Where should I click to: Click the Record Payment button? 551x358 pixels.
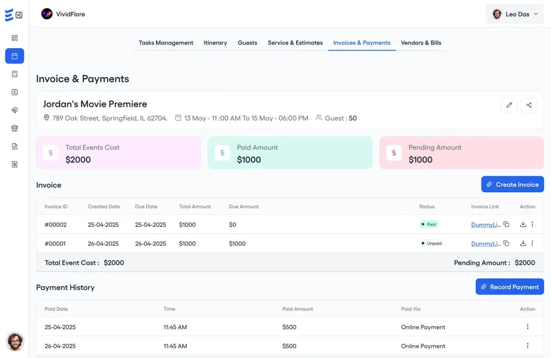pos(510,286)
